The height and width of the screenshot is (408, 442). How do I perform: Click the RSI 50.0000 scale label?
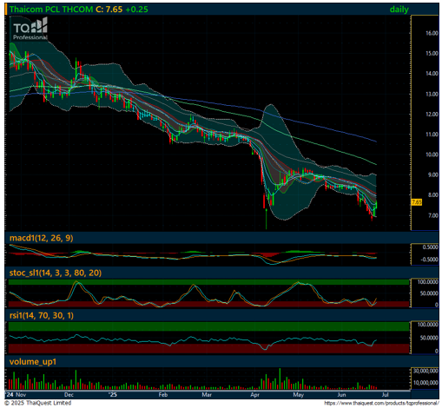pyautogui.click(x=429, y=338)
